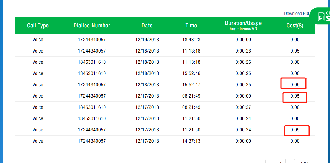
Task: Click the dialled number in the 12/19/2018 row
Action: point(92,40)
